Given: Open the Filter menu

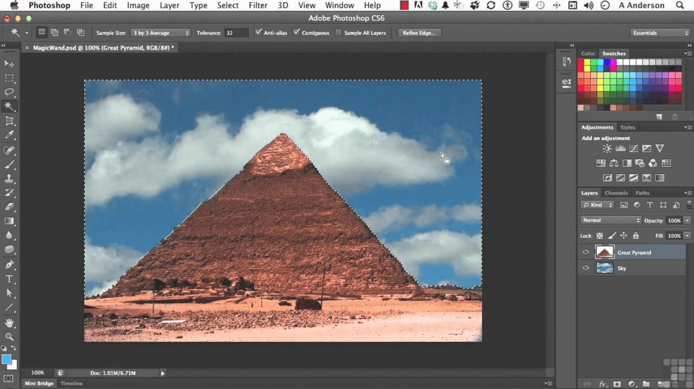Looking at the screenshot, I should pos(258,5).
